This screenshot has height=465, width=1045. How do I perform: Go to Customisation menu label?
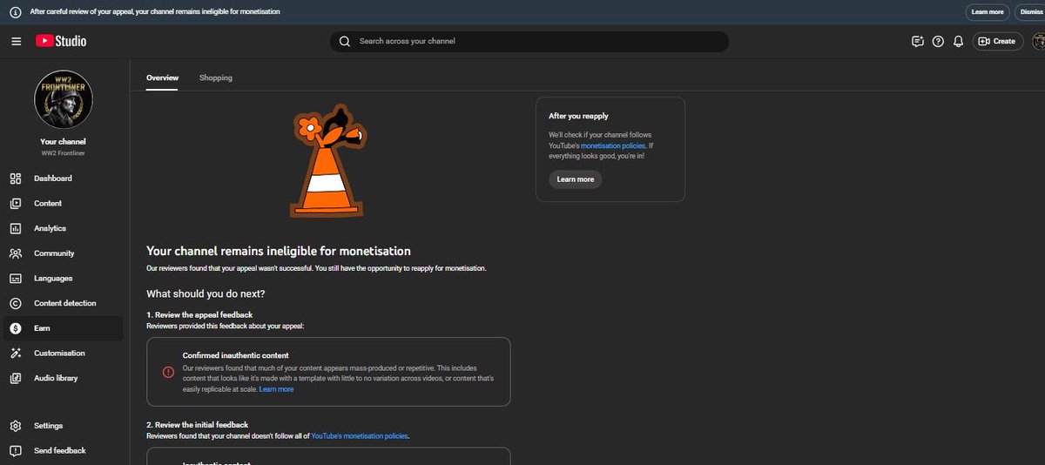pos(59,354)
